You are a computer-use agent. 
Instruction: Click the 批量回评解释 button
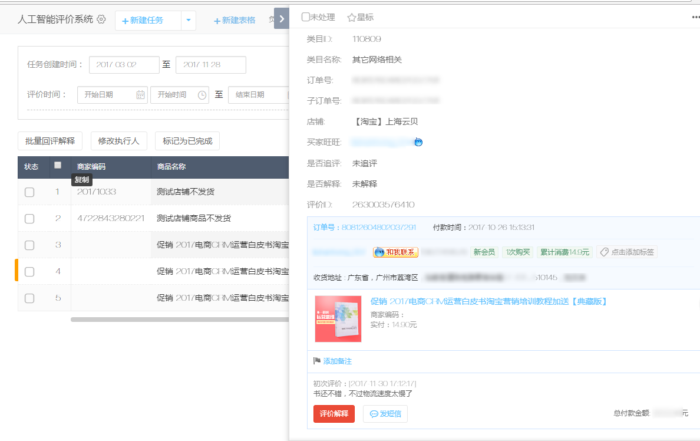pos(50,141)
